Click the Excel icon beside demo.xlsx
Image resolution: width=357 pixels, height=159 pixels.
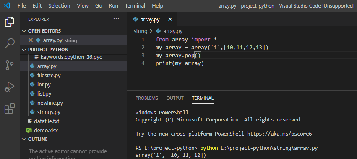point(29,131)
